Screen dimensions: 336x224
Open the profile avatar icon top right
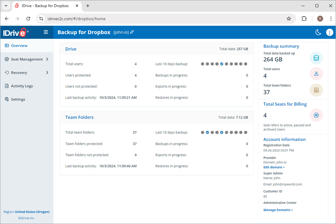coord(329,32)
